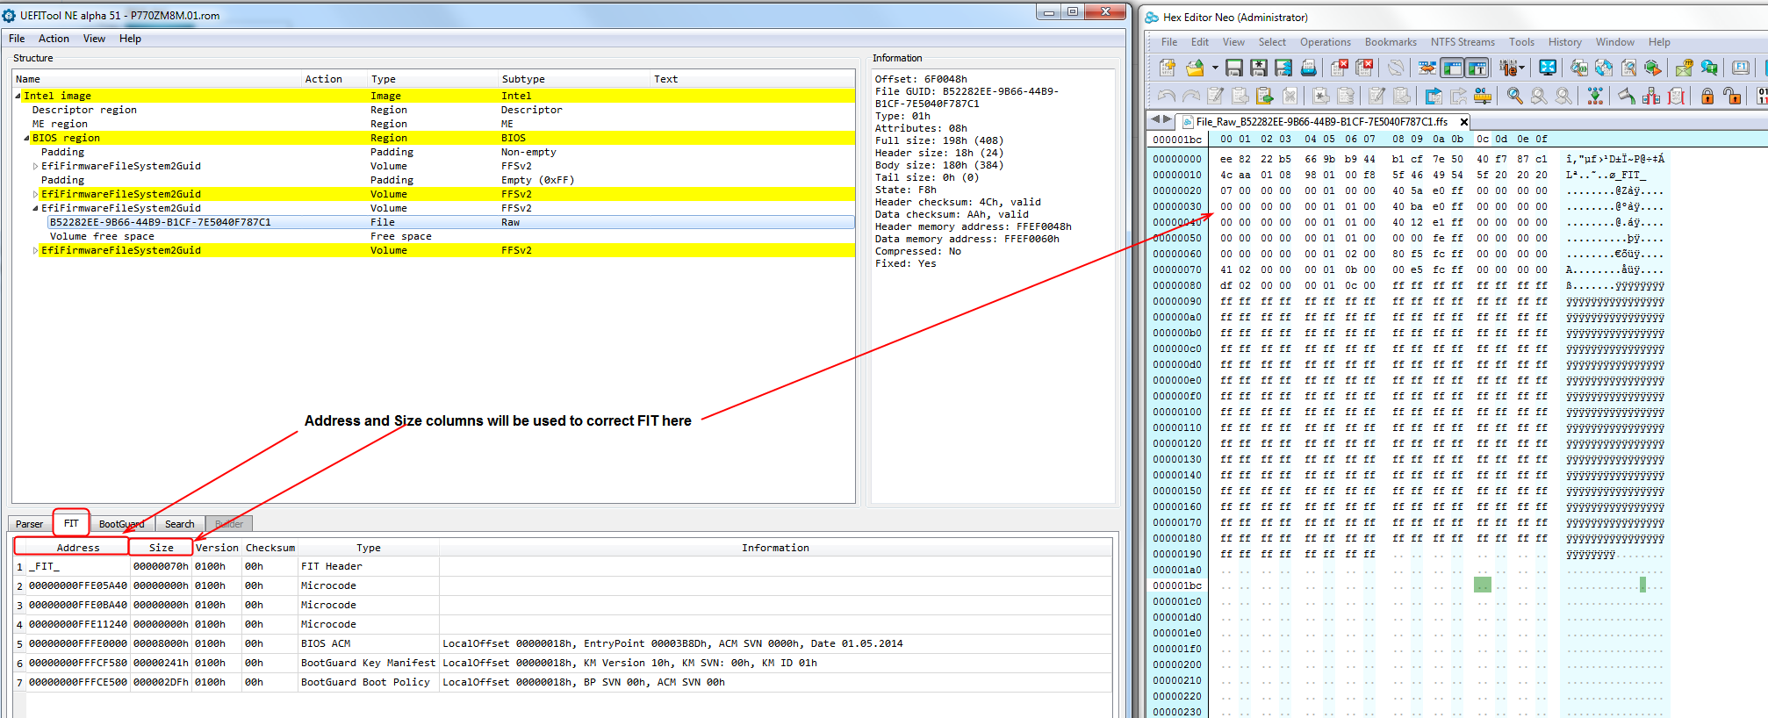This screenshot has width=1768, height=718.
Task: Toggle the first highlighted view-pane button in toolbar
Action: [x=1453, y=68]
